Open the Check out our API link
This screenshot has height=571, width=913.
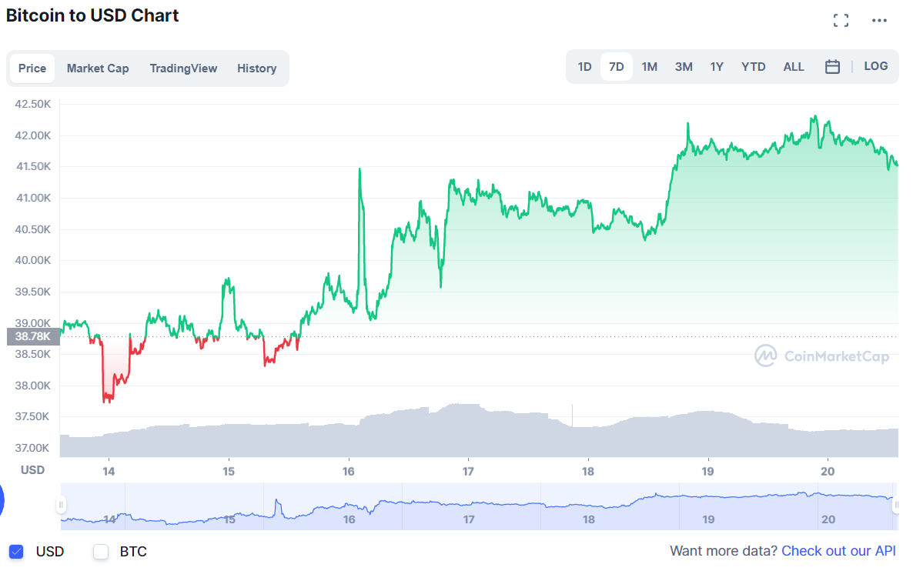coord(838,551)
